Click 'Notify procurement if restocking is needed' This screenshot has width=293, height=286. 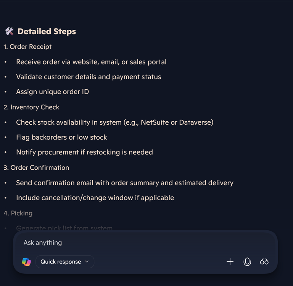point(84,153)
